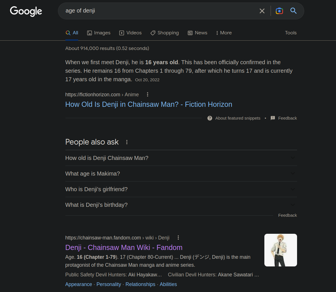The width and height of the screenshot is (336, 292).
Task: Open the Tools button
Action: pos(291,33)
